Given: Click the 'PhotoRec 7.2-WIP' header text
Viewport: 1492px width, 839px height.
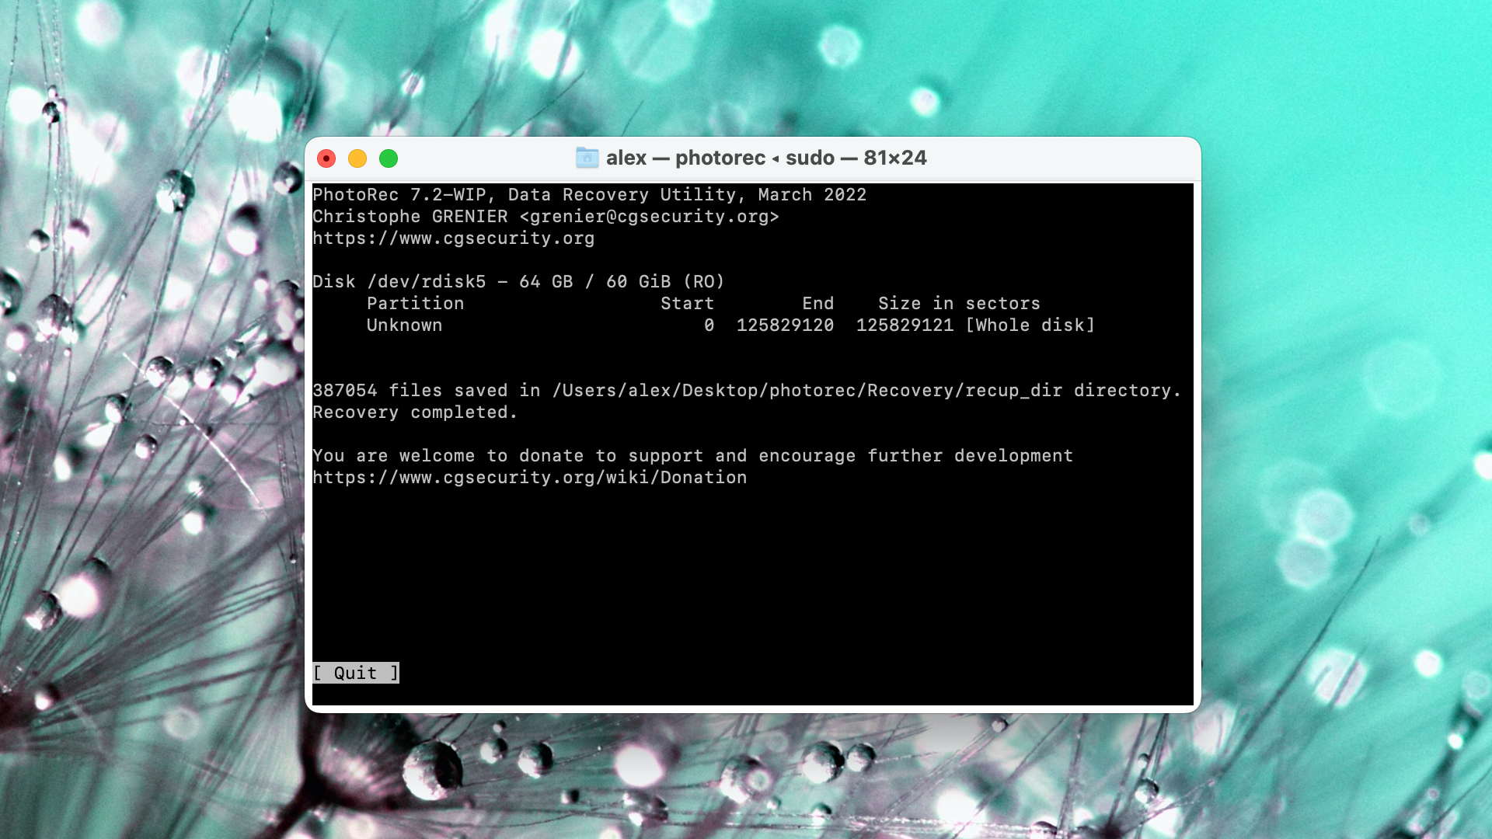Looking at the screenshot, I should click(x=399, y=195).
